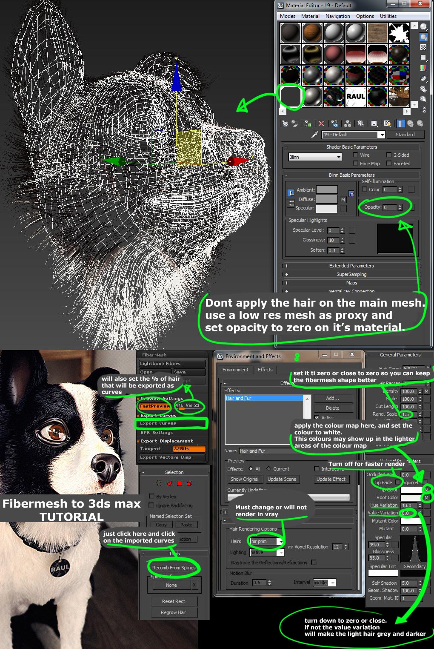Select RAUL material sample slot
The height and width of the screenshot is (649, 434).
pos(356,96)
